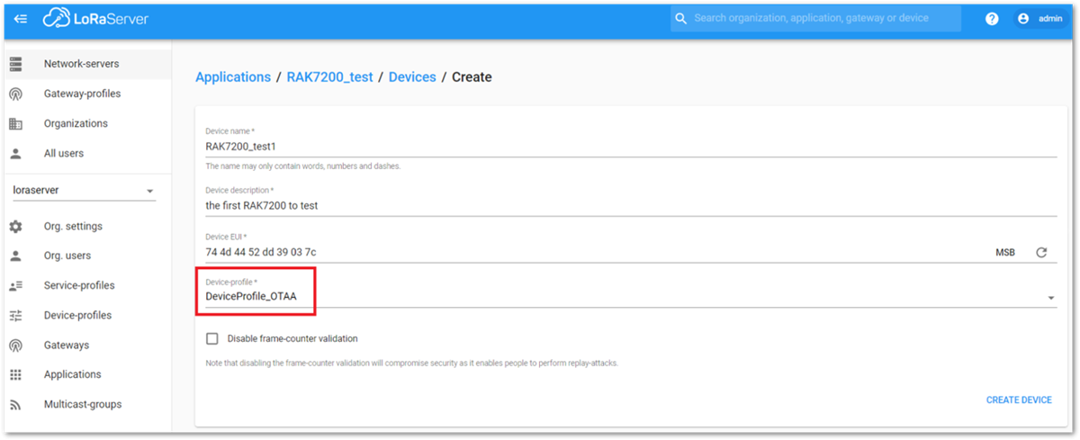Click the Org. users person icon
This screenshot has height=440, width=1080.
15,256
